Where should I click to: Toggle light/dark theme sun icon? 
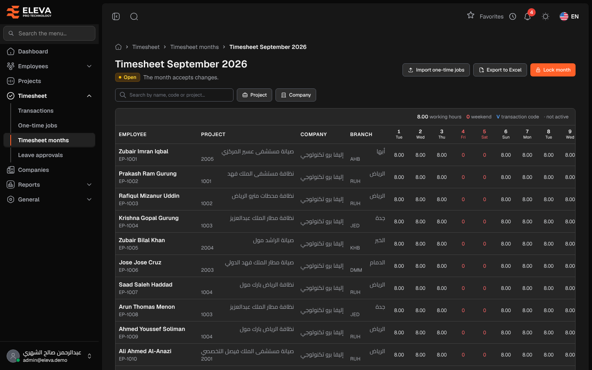pyautogui.click(x=546, y=16)
